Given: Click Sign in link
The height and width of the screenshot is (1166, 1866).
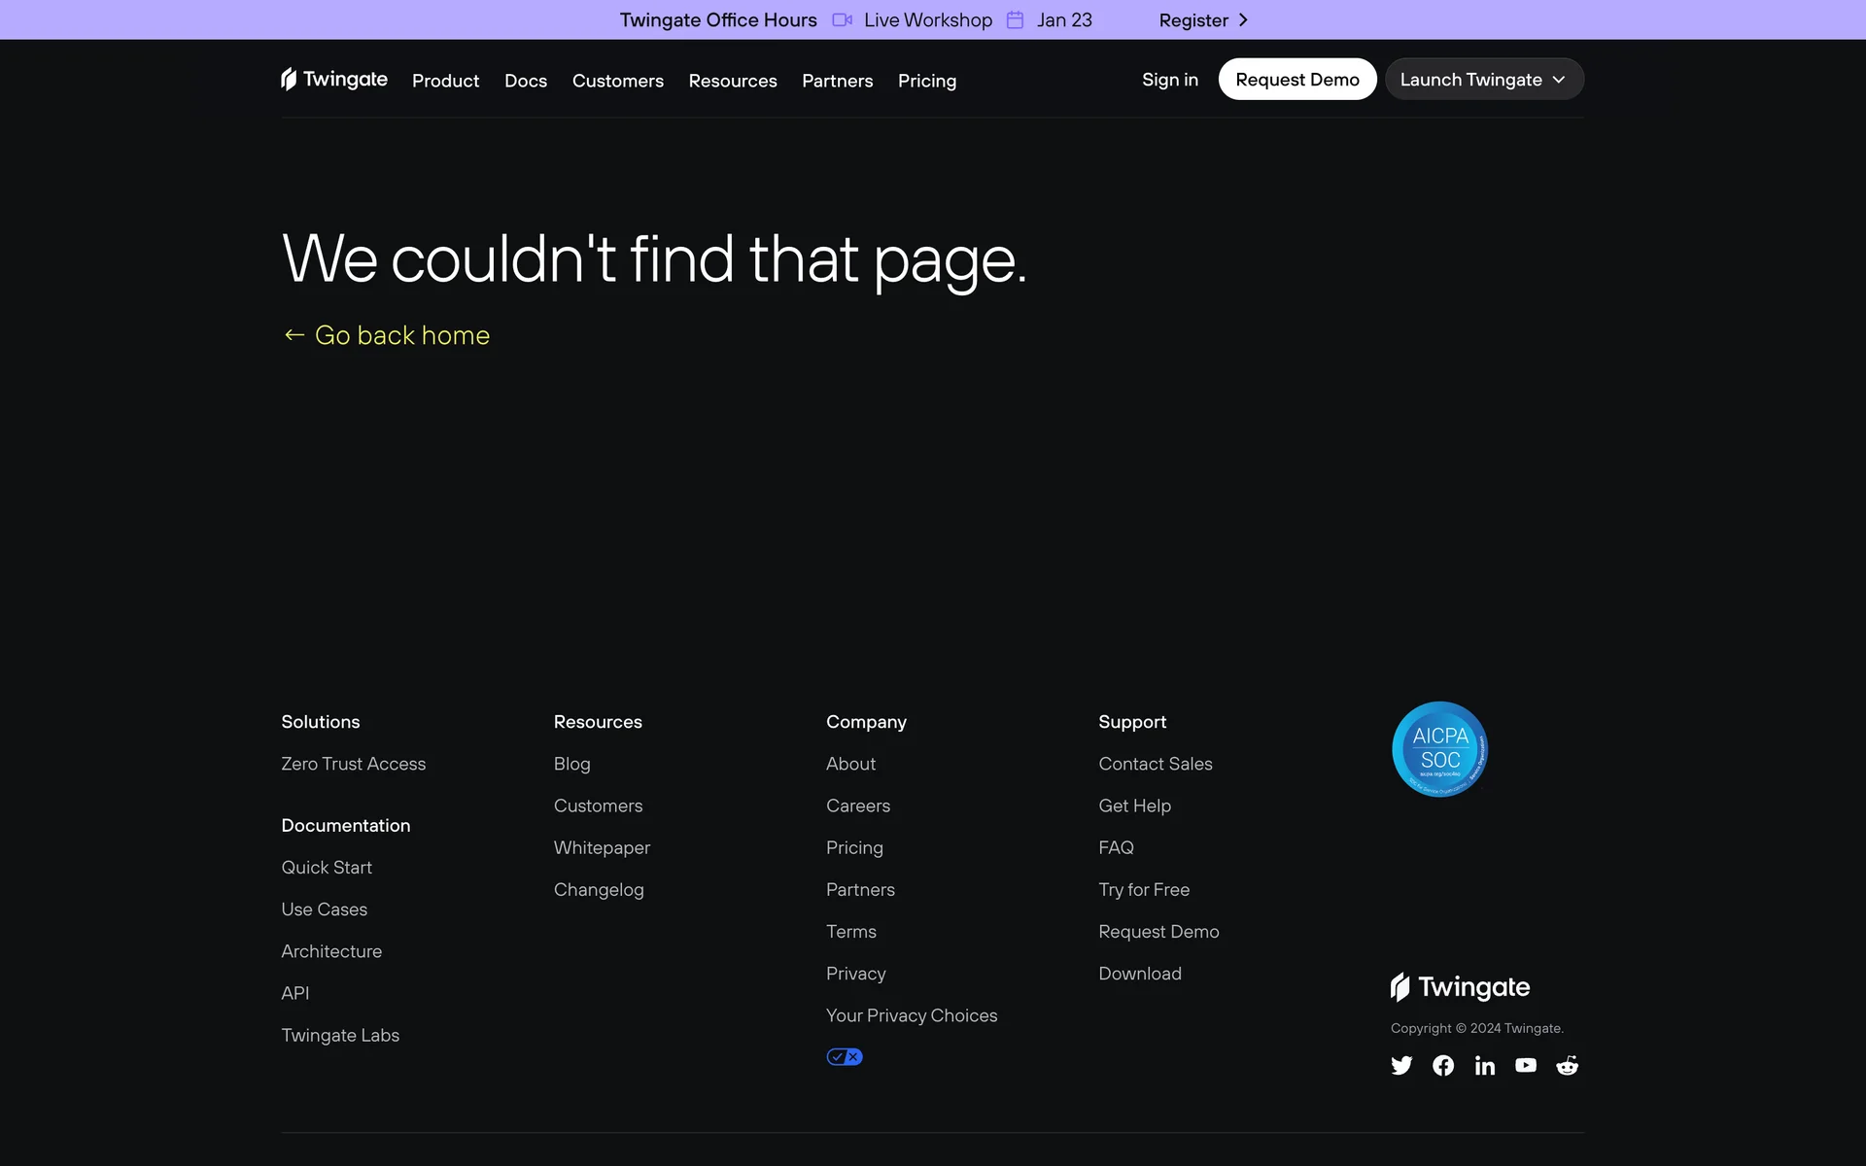Looking at the screenshot, I should pyautogui.click(x=1169, y=79).
